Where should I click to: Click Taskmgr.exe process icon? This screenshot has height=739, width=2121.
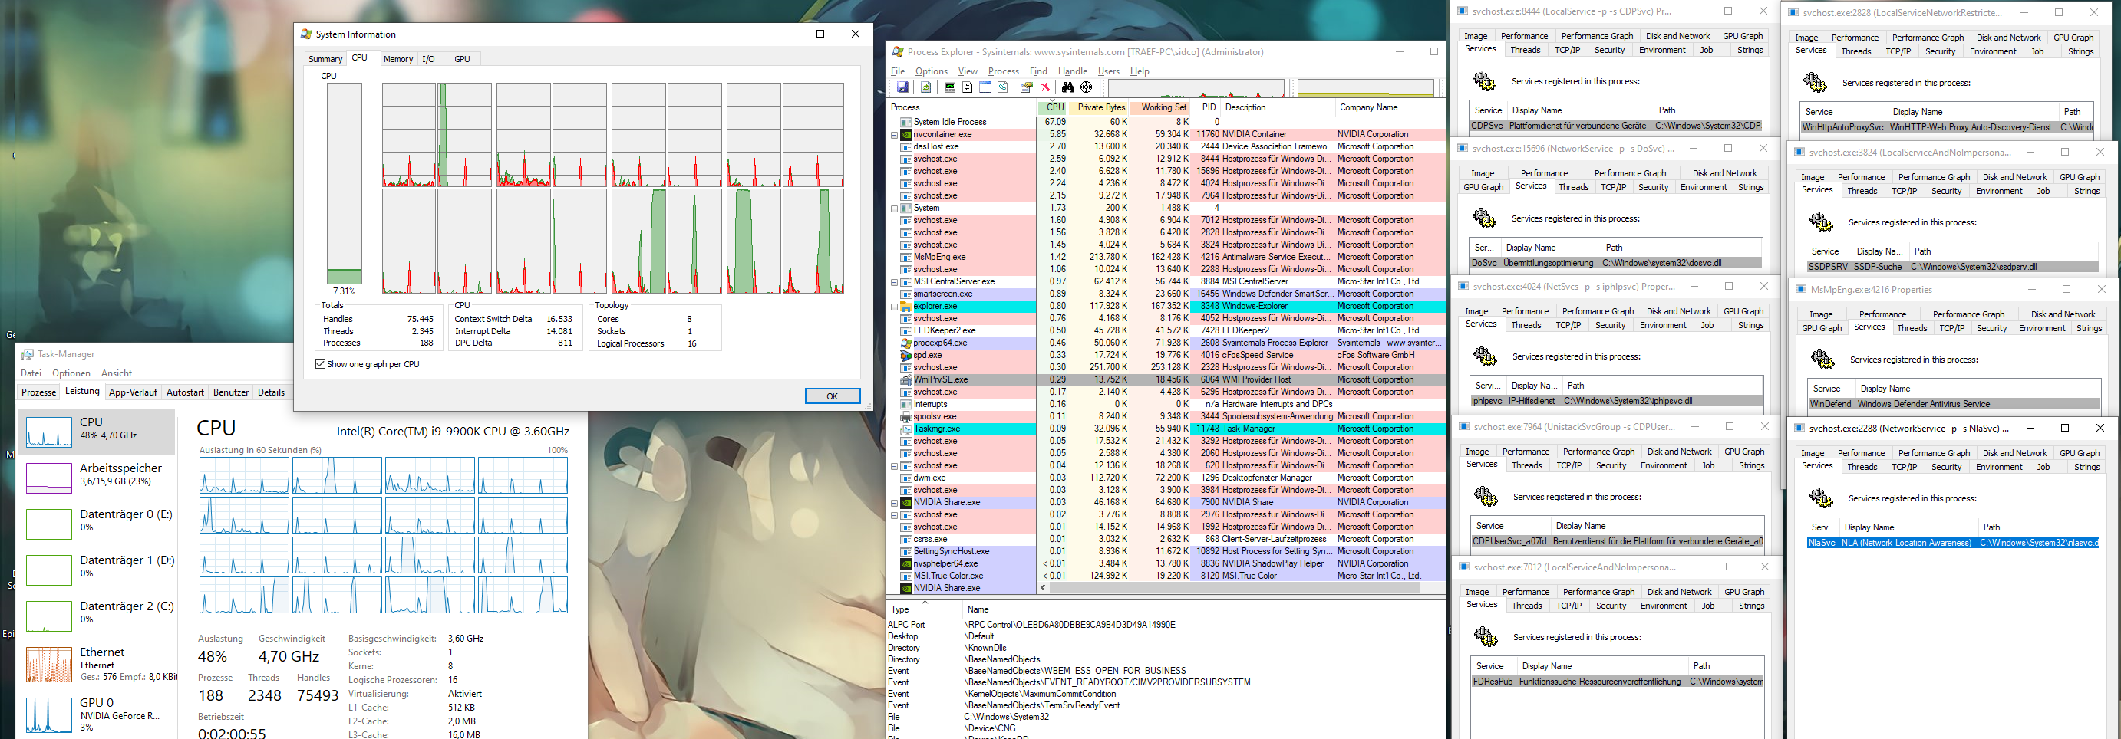(x=905, y=429)
